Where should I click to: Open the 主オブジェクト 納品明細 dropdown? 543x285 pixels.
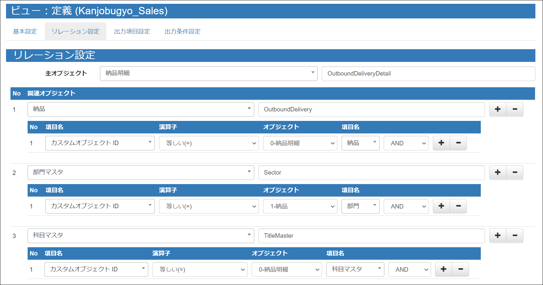(209, 73)
